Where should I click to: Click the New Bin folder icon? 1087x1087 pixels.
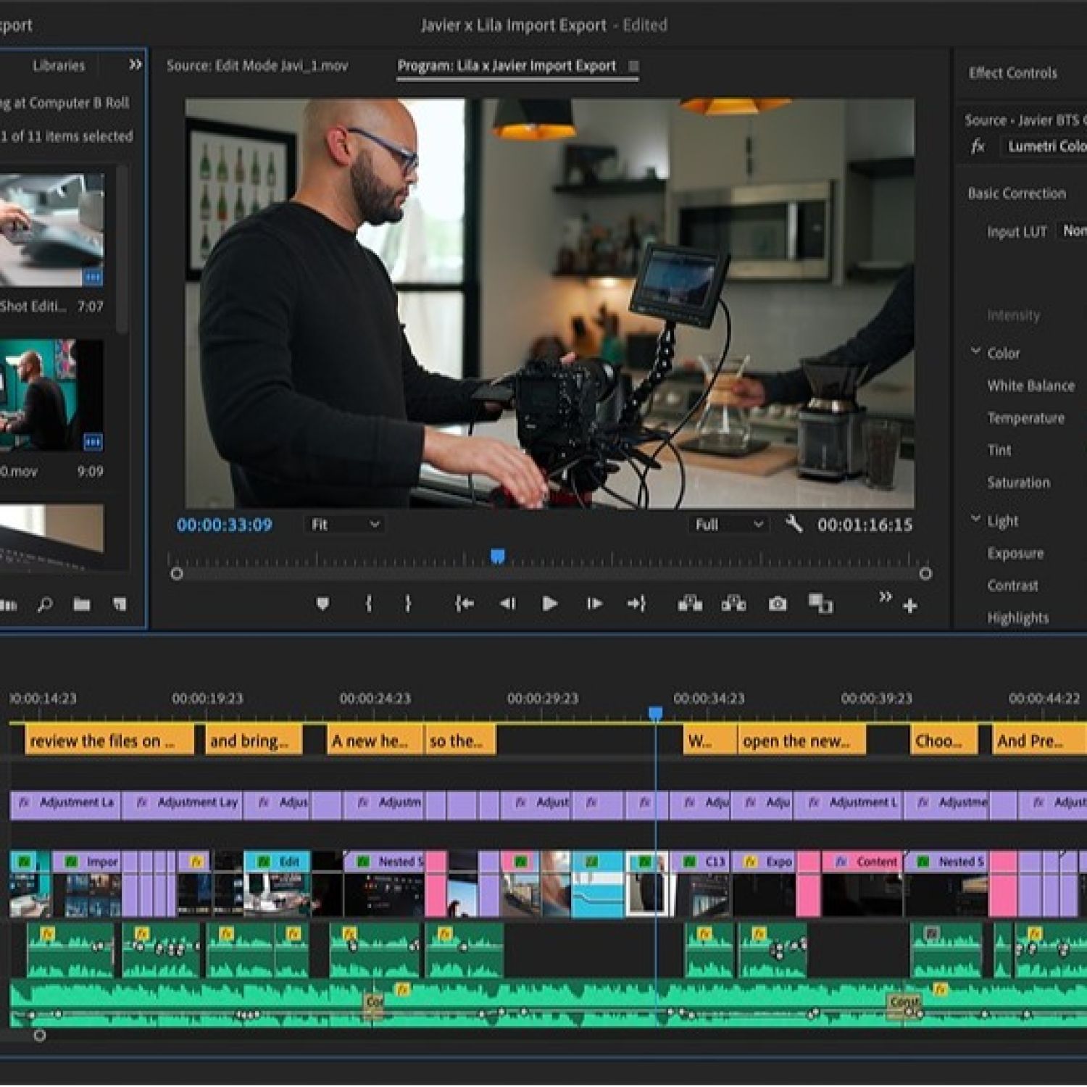click(x=82, y=604)
